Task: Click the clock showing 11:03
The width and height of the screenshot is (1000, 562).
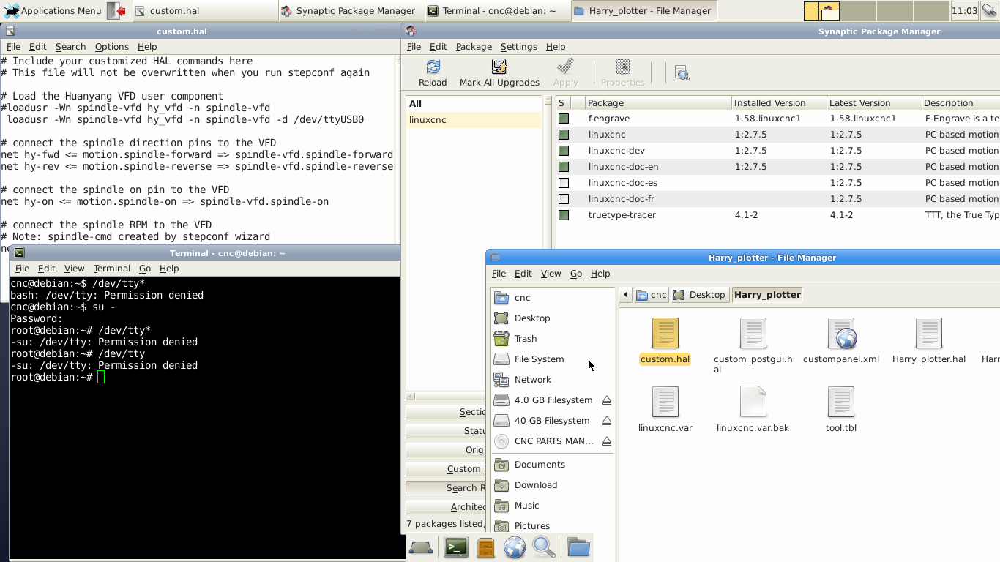Action: coord(964,10)
